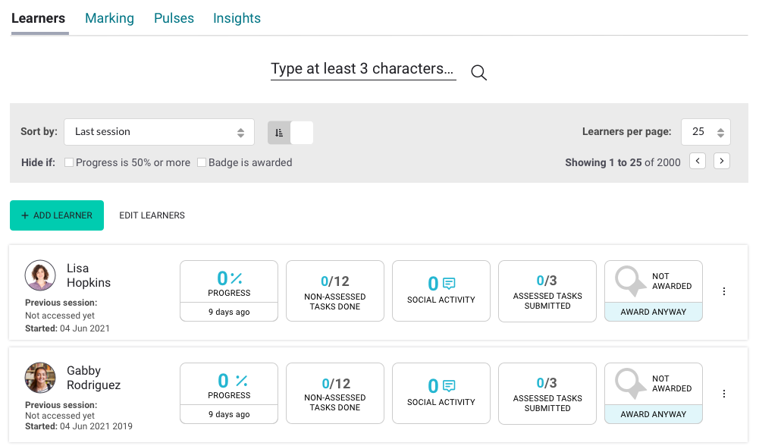Viewport: 759px width, 446px height.
Task: Enable 'Badge is awarded' hide filter
Action: (x=202, y=162)
